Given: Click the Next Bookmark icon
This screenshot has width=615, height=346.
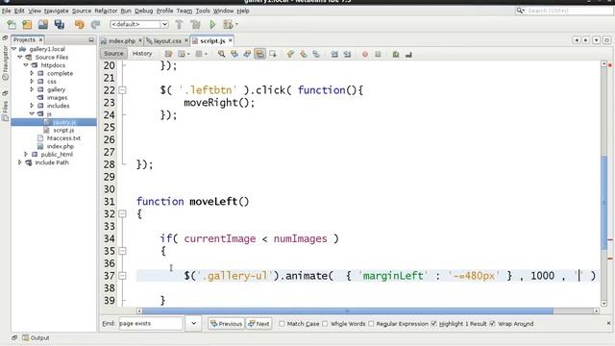Looking at the screenshot, I should (x=304, y=54).
